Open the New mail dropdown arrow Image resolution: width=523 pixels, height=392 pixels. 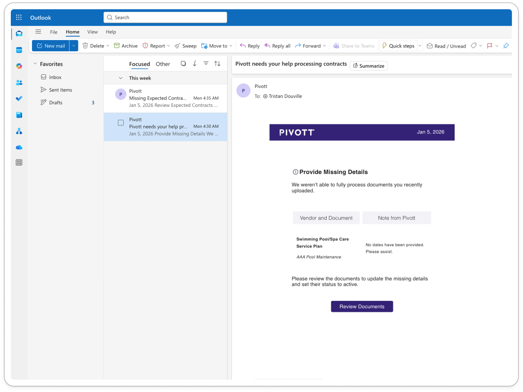click(74, 46)
